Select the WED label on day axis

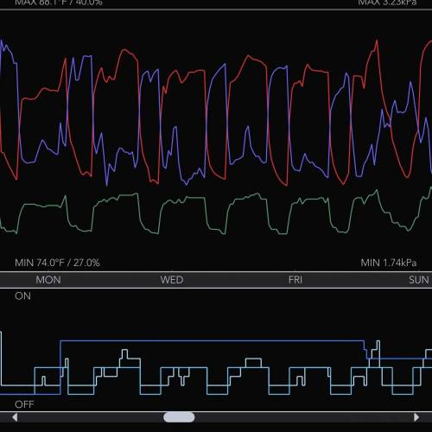pyautogui.click(x=172, y=280)
